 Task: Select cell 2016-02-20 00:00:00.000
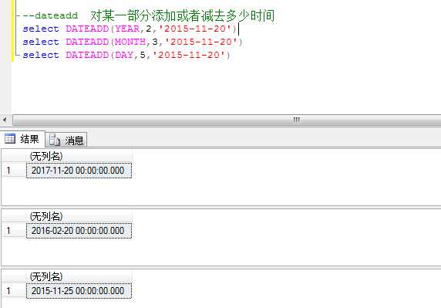click(79, 231)
